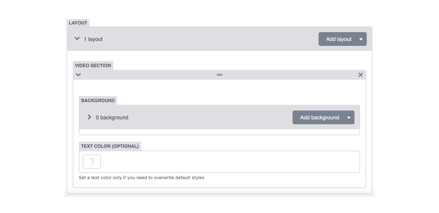Grab the Video Section drag handle icon
The image size is (439, 213).
219,75
